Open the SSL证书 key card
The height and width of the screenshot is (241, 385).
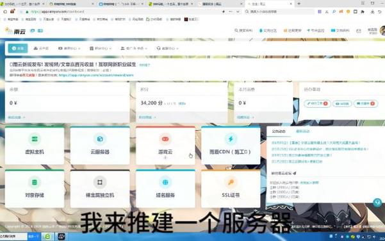point(231,188)
